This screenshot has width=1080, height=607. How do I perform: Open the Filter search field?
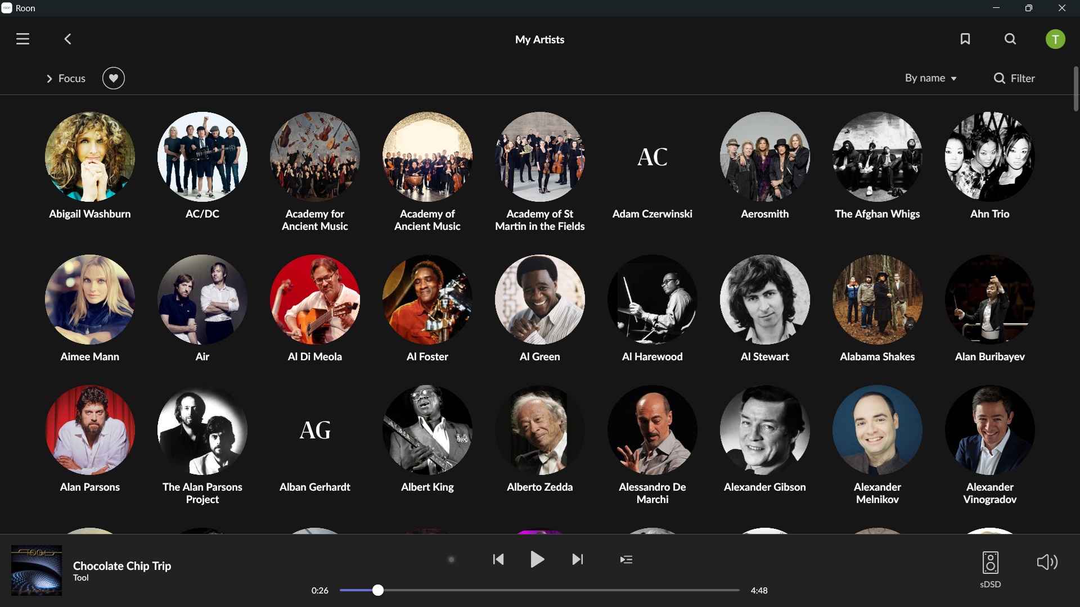(1014, 78)
